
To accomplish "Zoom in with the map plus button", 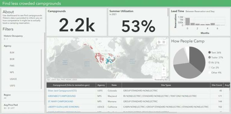I will (x=164, y=69).
